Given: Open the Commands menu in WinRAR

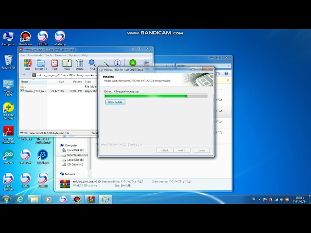Looking at the screenshot, I should click(35, 55).
